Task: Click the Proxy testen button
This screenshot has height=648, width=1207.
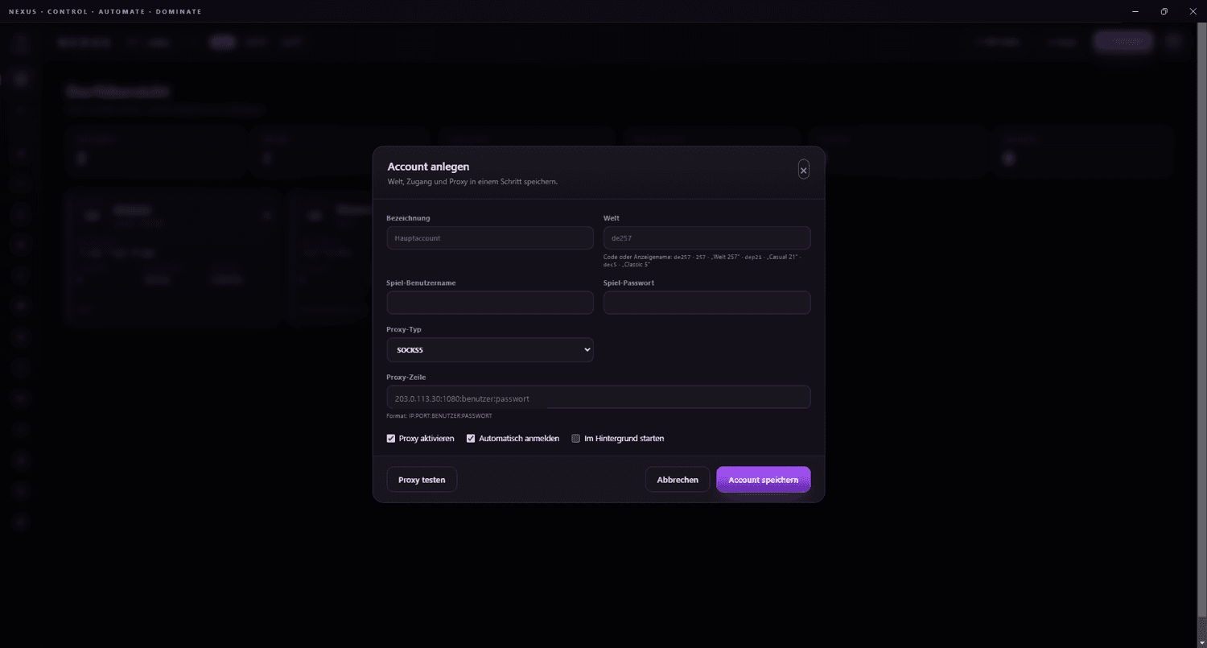Action: pyautogui.click(x=422, y=480)
